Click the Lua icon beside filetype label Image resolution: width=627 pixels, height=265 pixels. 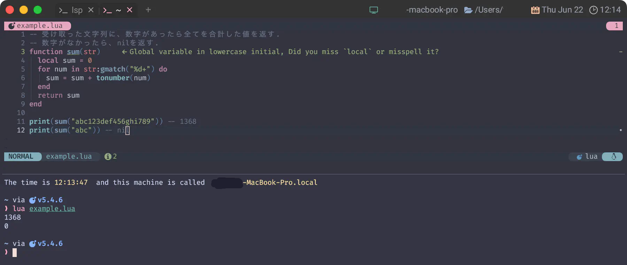tap(579, 157)
